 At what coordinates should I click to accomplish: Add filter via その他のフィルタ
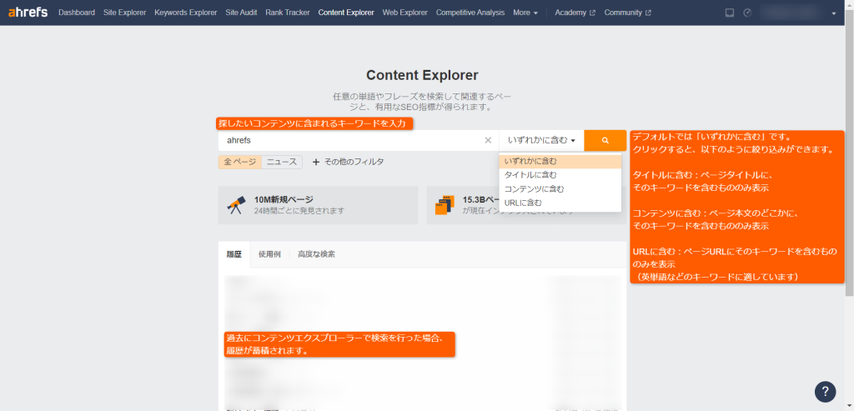pos(348,162)
